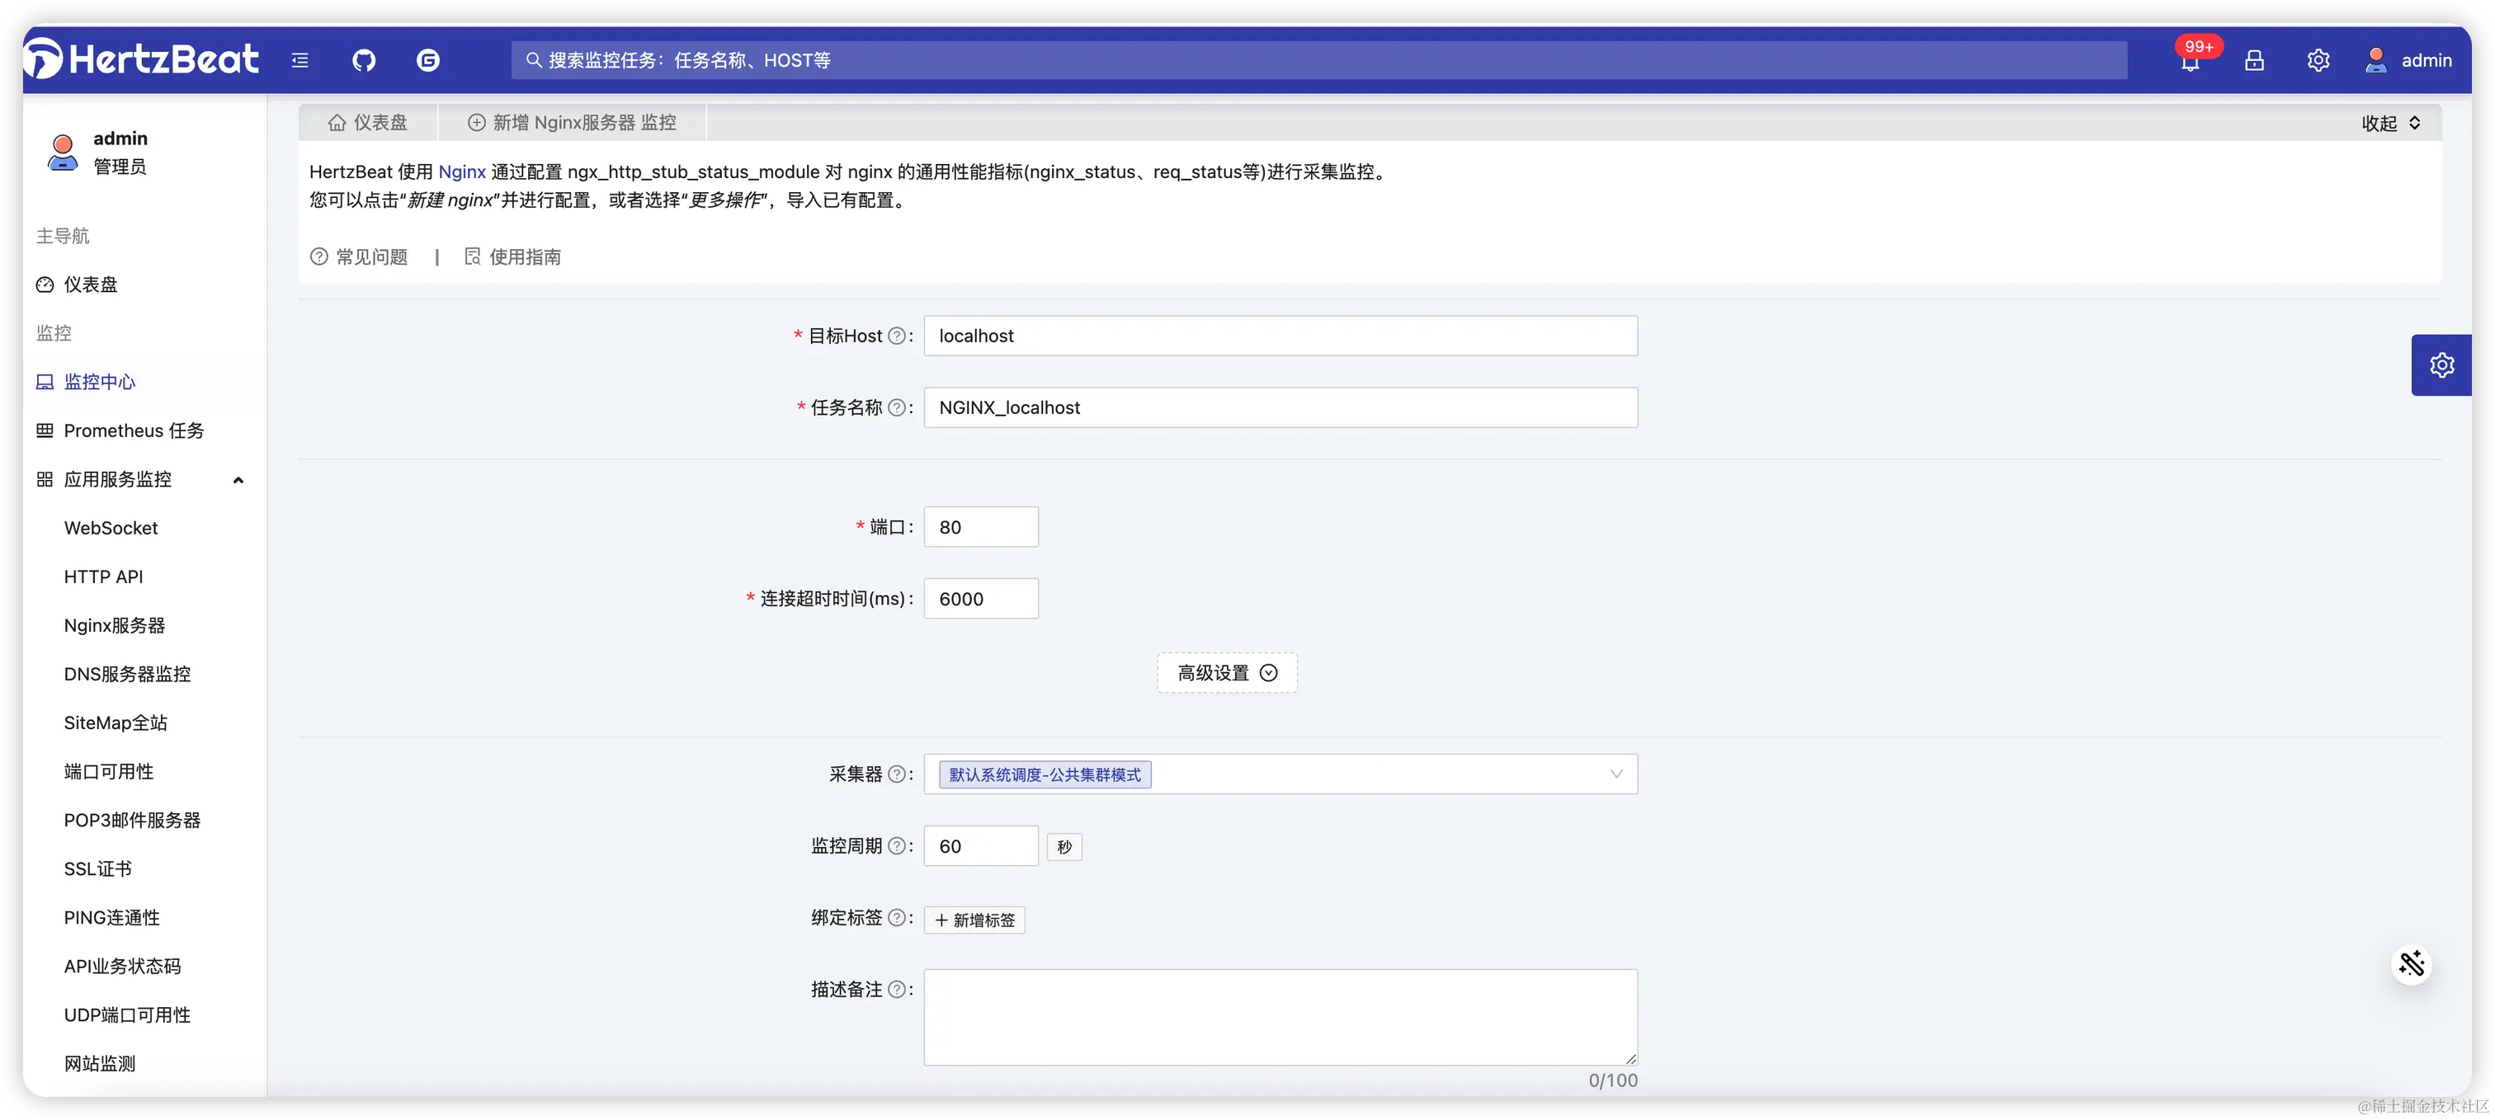Click the HertzBeat logo
Image resolution: width=2495 pixels, height=1120 pixels.
(141, 59)
